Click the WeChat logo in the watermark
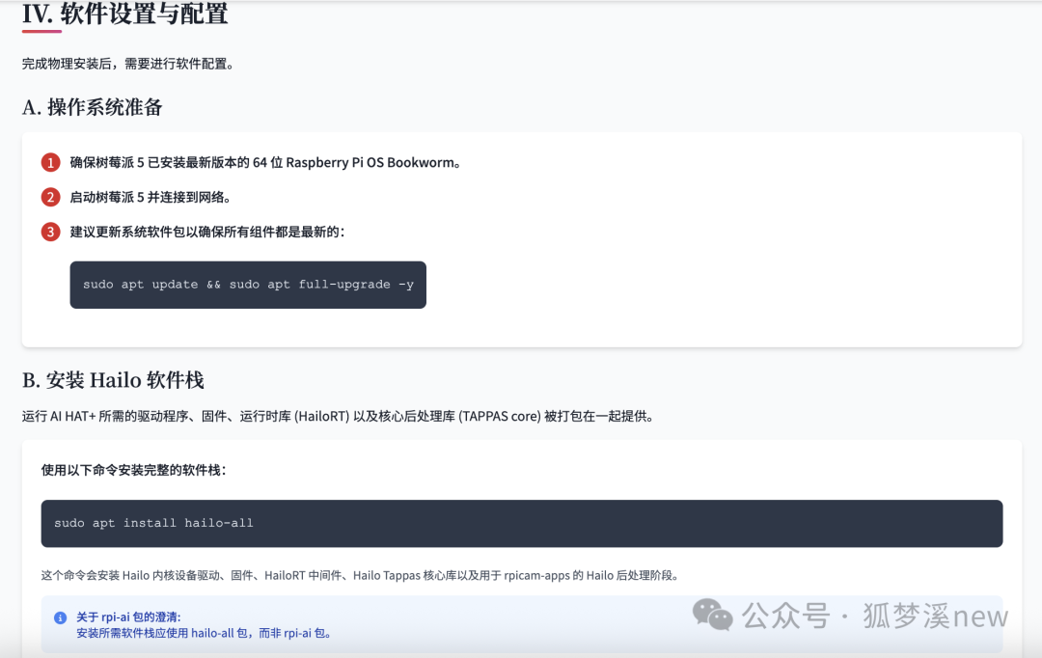Screen dimensions: 1042x658 tap(714, 615)
